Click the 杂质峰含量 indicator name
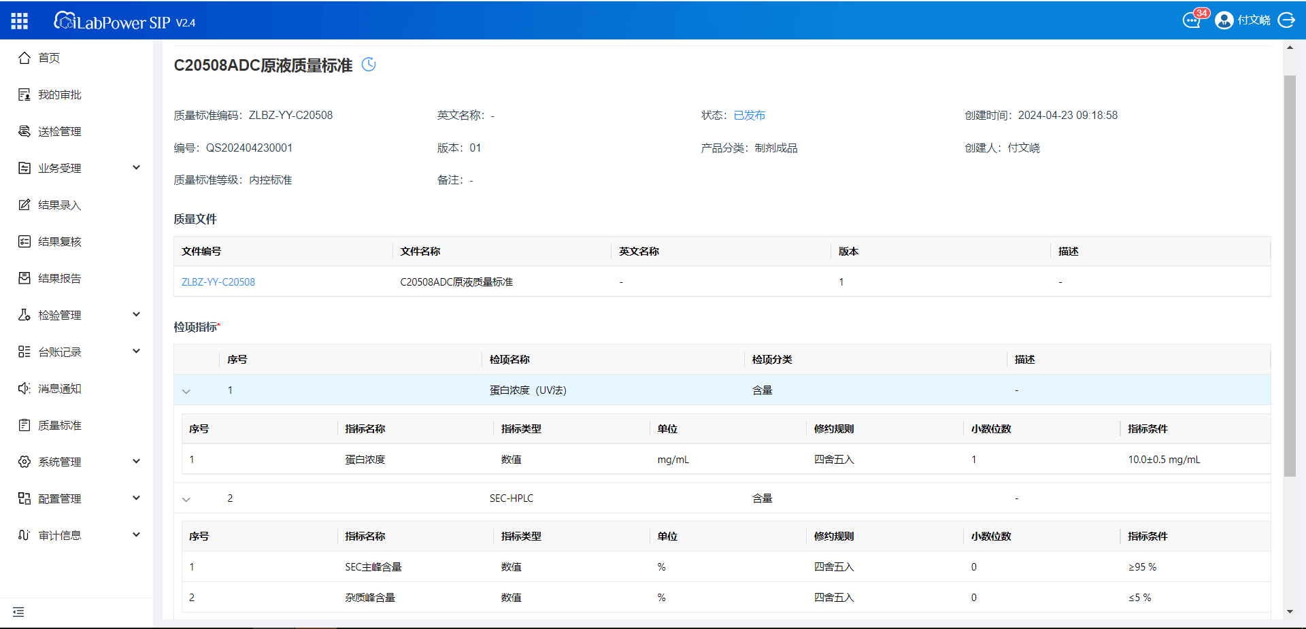The width and height of the screenshot is (1306, 629). [370, 598]
